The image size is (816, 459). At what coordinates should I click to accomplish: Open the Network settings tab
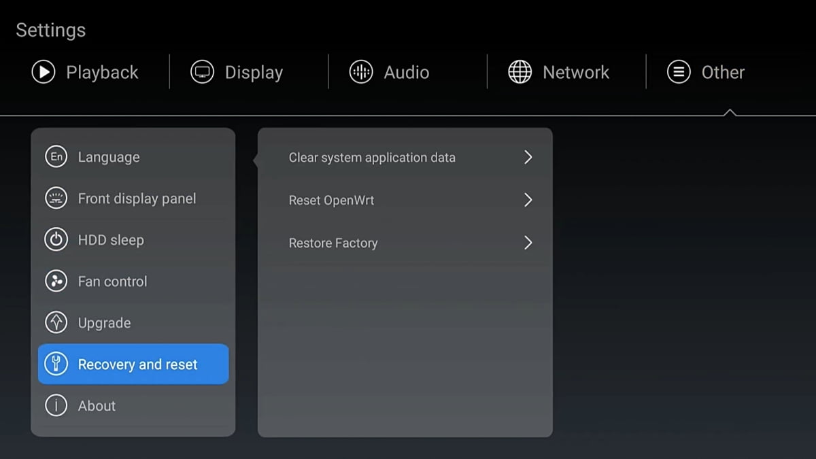coord(559,72)
